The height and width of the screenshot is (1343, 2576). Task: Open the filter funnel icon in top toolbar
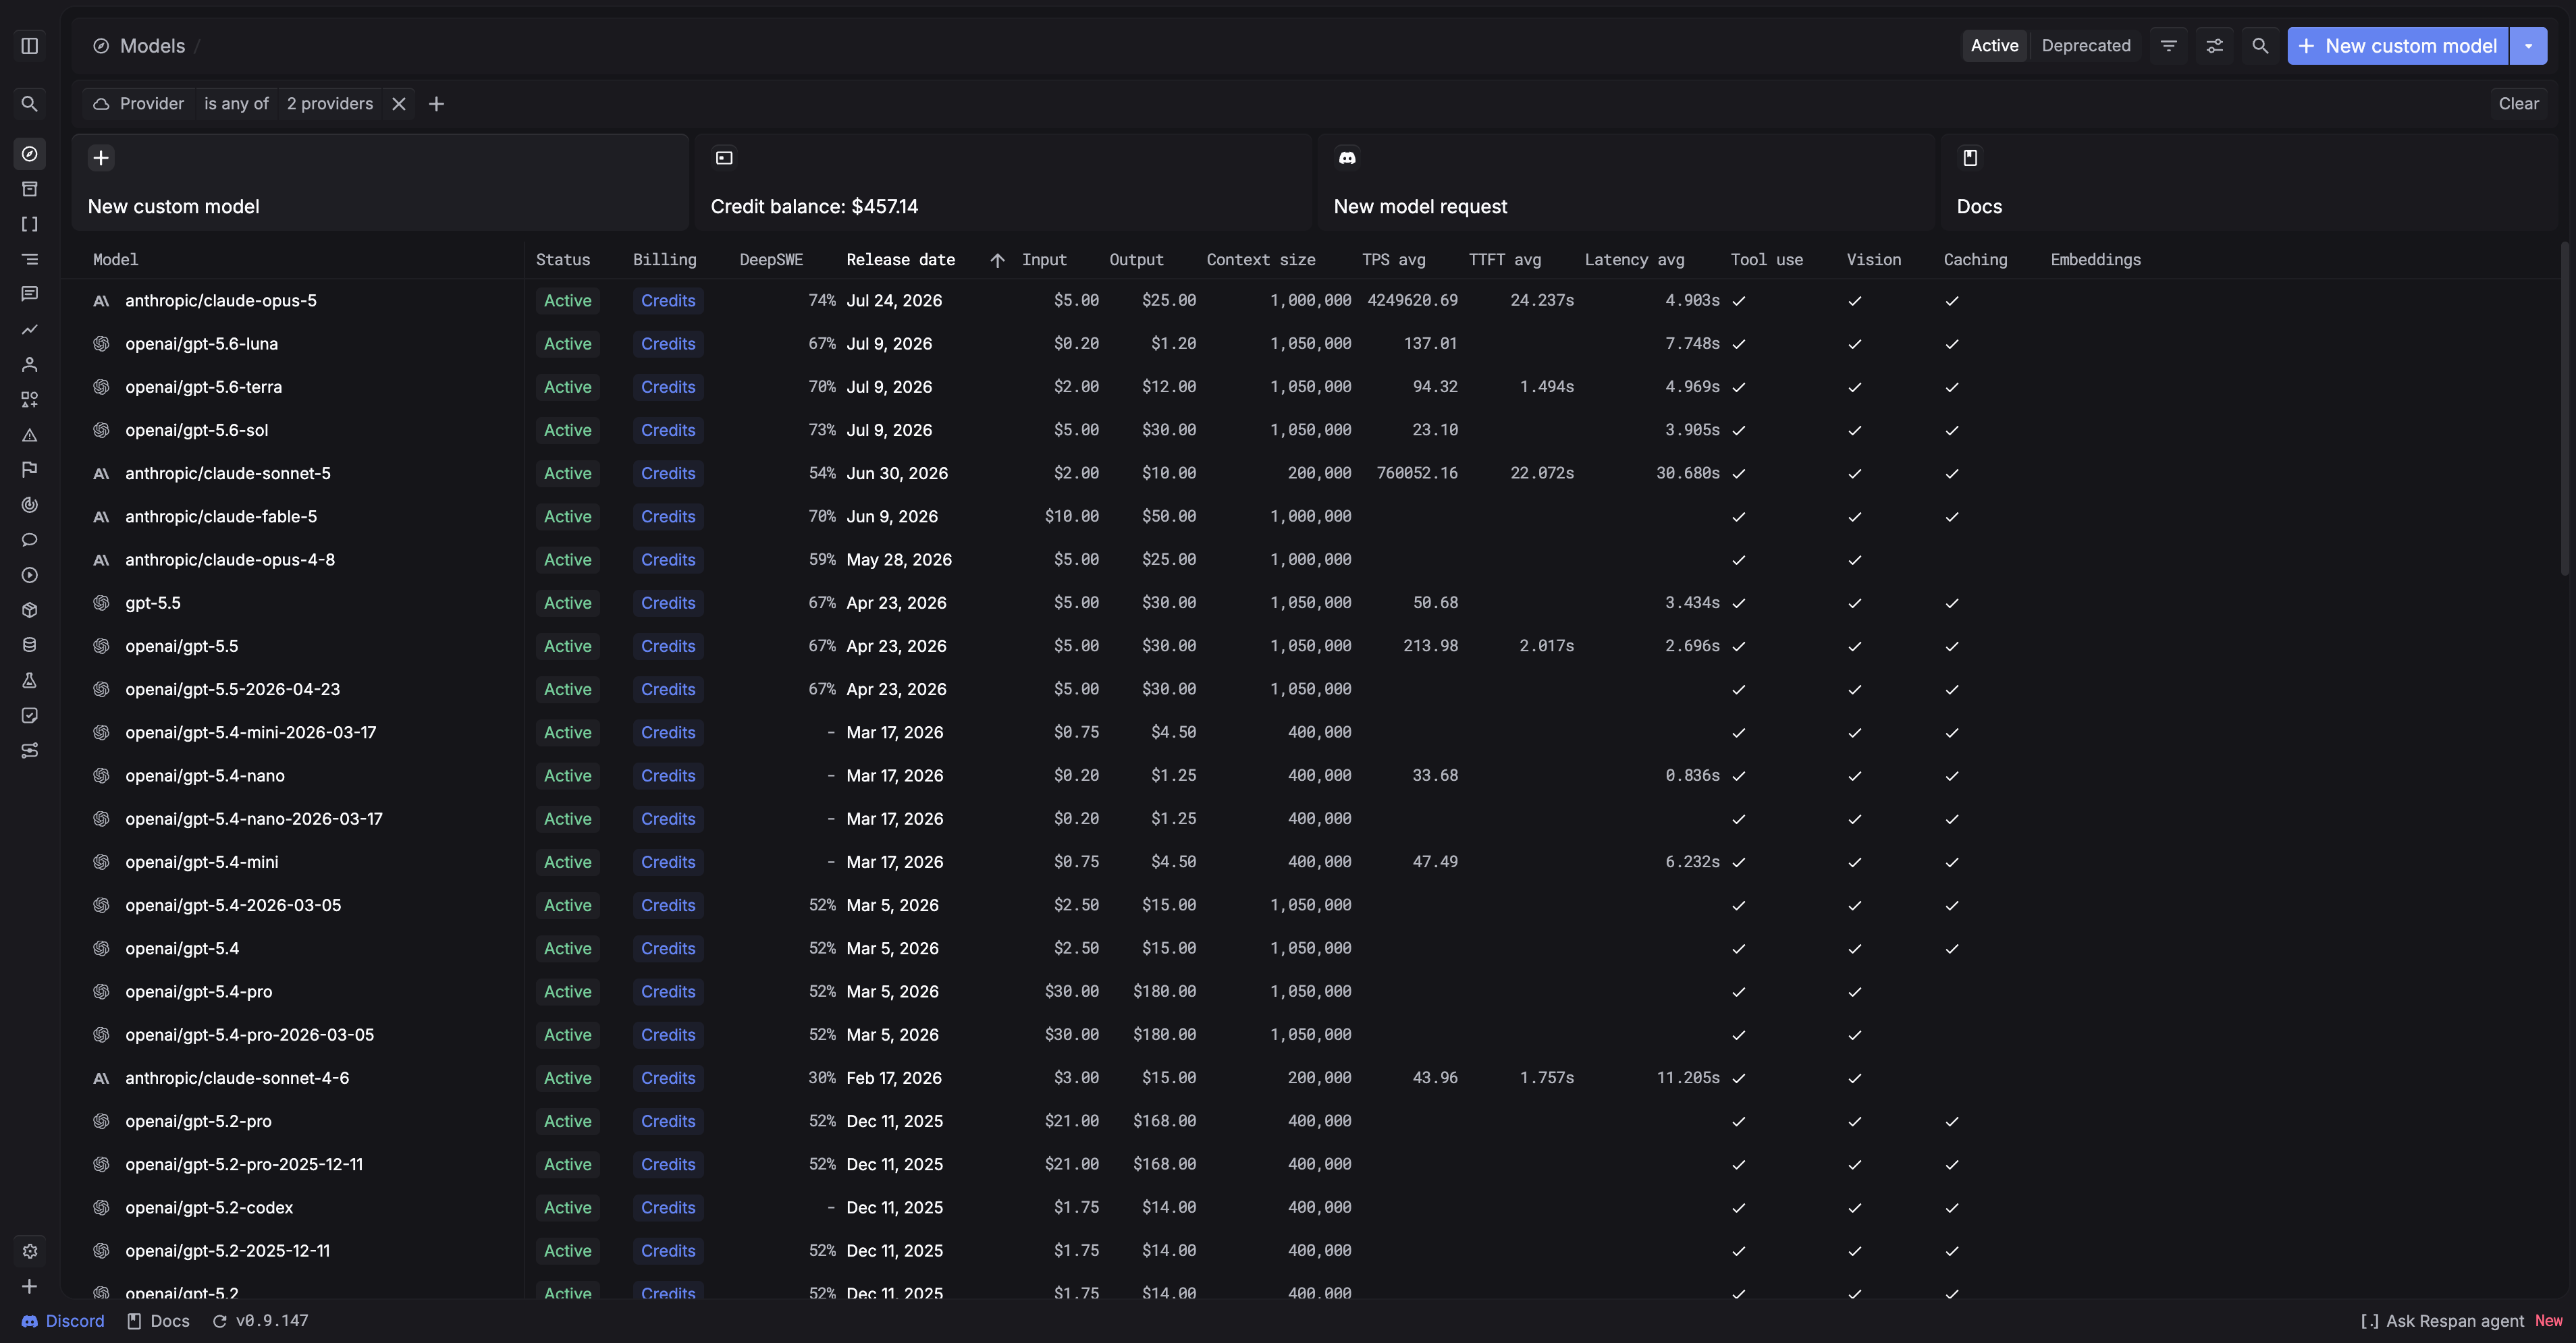(2169, 46)
